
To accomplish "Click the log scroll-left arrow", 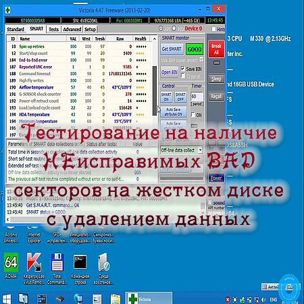I will click(8, 220).
